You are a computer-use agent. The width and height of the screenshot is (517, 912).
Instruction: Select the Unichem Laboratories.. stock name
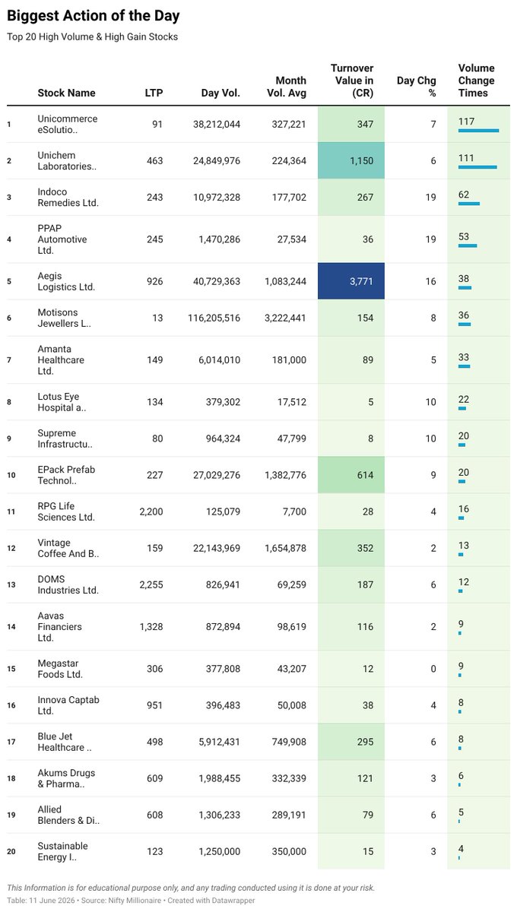68,160
